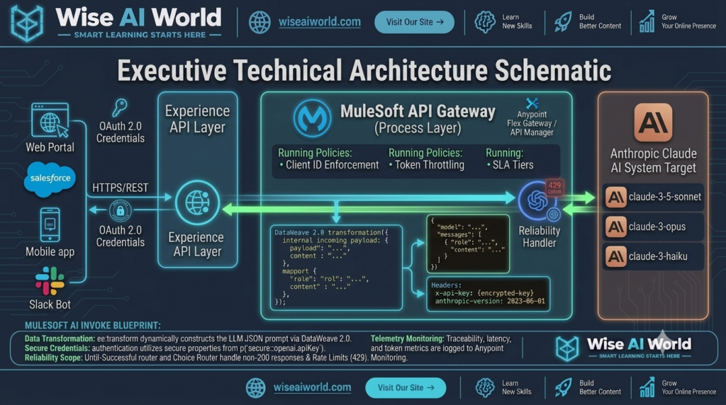Image resolution: width=726 pixels, height=405 pixels.
Task: Click the Wise AI World logo in blueprint panel
Action: (x=623, y=348)
